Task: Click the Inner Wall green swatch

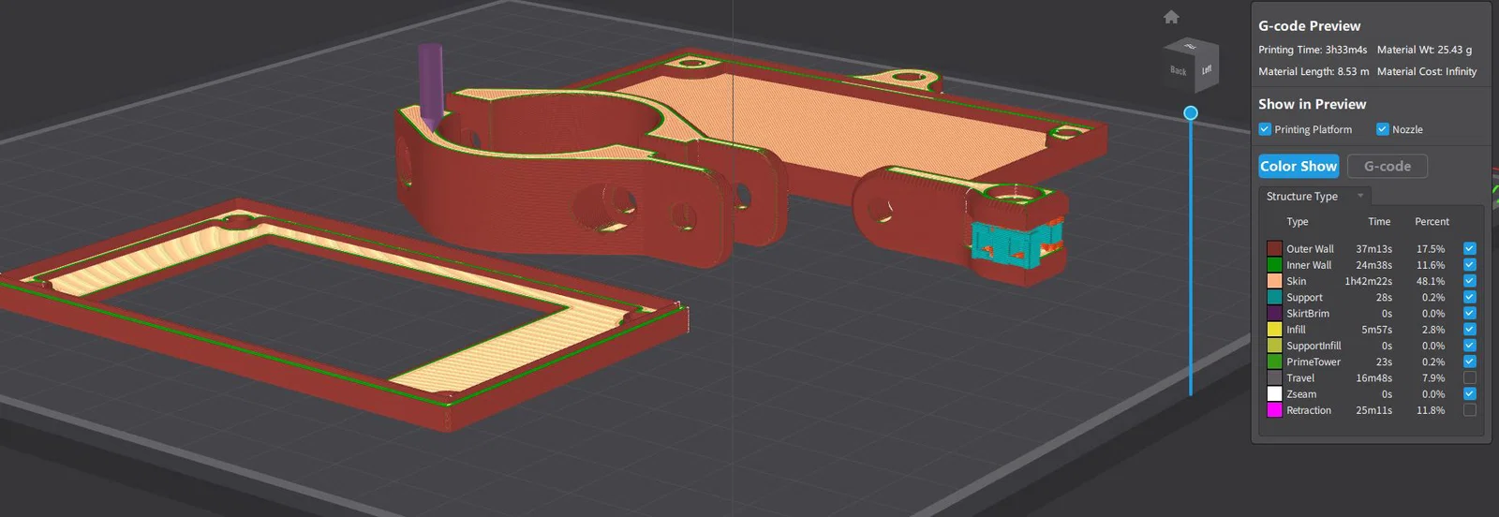Action: 1274,265
